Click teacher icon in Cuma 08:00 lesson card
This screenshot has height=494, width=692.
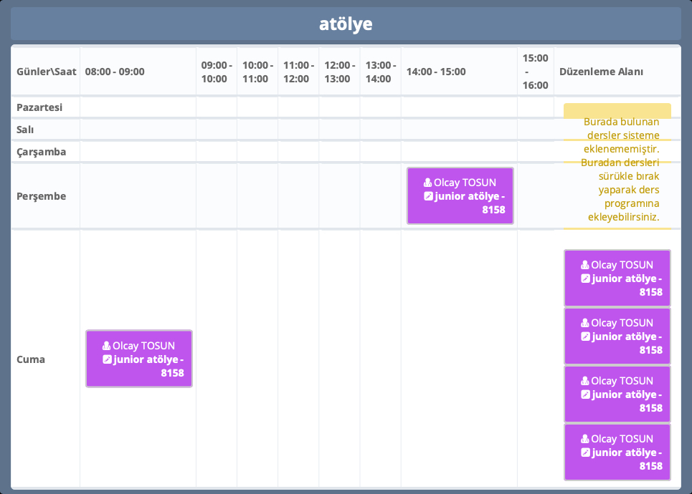107,345
